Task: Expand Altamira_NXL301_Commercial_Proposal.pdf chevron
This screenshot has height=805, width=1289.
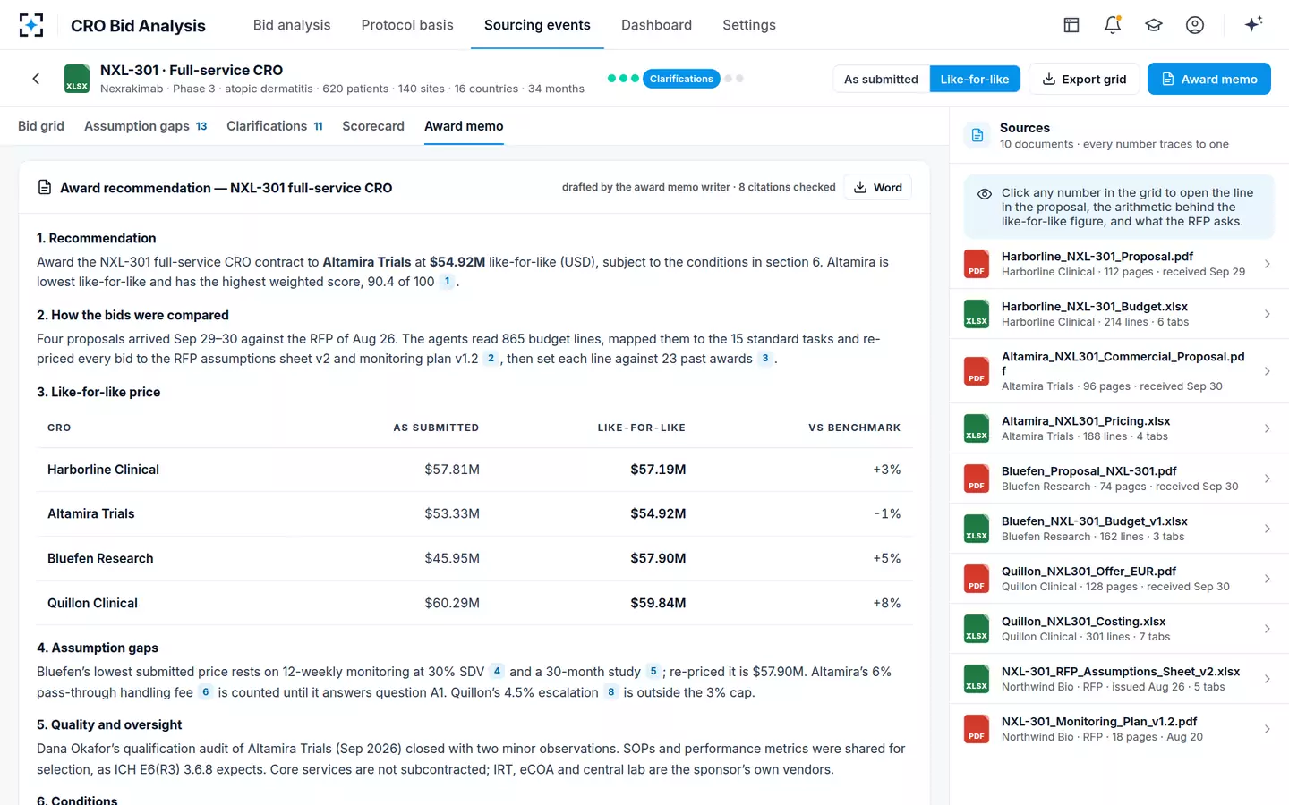Action: (1267, 371)
